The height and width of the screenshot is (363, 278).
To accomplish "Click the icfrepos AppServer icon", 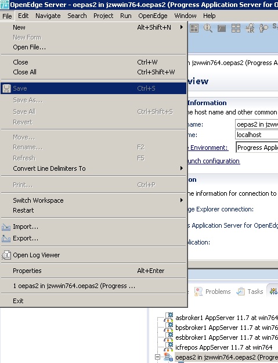I will click(169, 347).
